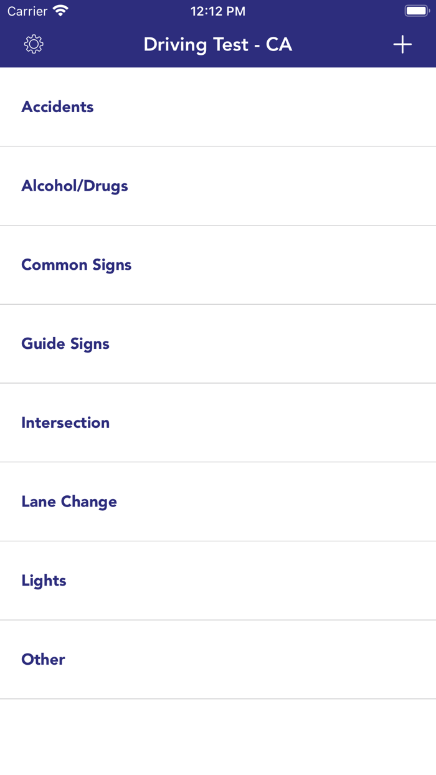Screen dimensions: 436x775
Task: Select the Lights category
Action: pos(44,581)
